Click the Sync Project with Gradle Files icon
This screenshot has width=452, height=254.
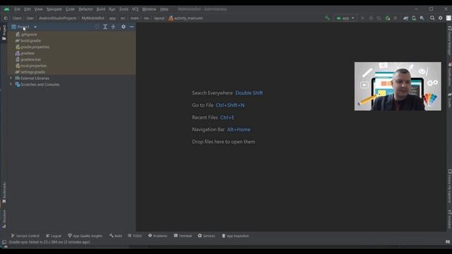(x=405, y=18)
